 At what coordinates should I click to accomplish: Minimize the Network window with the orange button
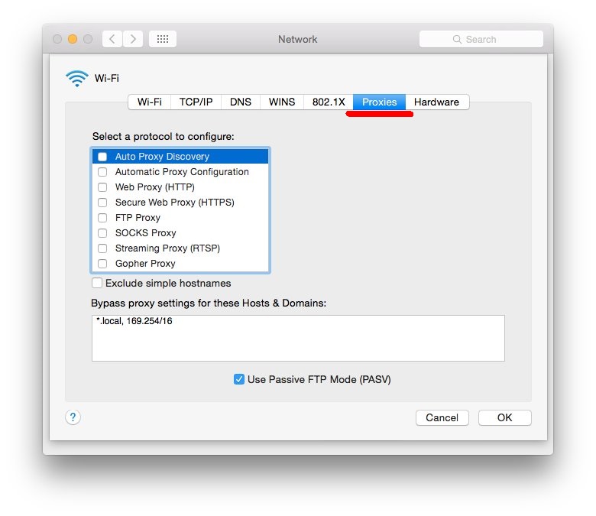pos(73,39)
